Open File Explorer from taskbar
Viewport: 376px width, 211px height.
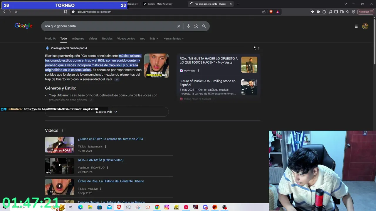pos(90,207)
